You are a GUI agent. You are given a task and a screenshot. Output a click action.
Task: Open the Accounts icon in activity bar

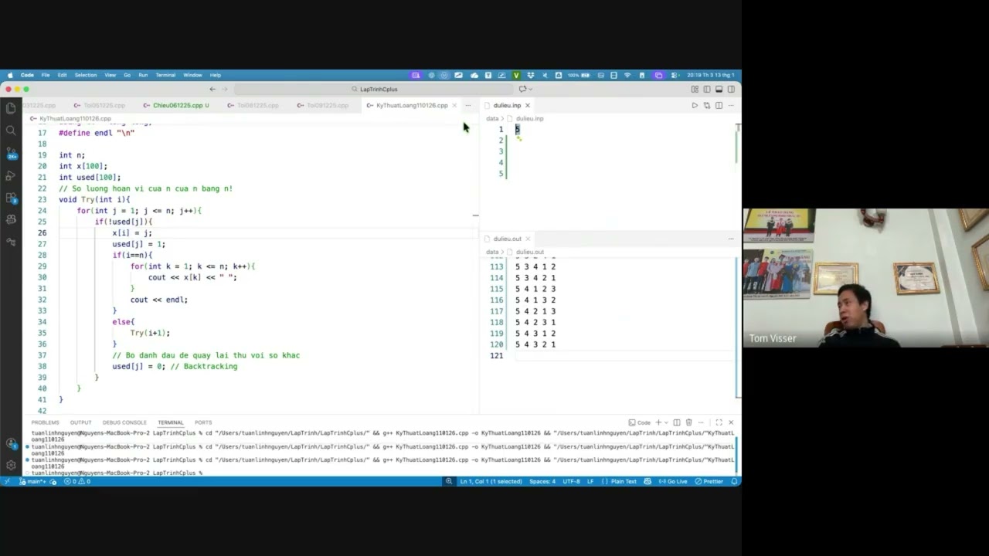(x=11, y=444)
